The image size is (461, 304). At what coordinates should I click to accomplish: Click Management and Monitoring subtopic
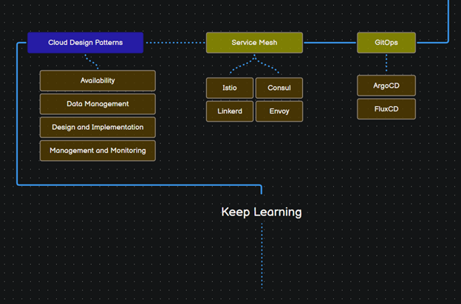[x=98, y=151]
